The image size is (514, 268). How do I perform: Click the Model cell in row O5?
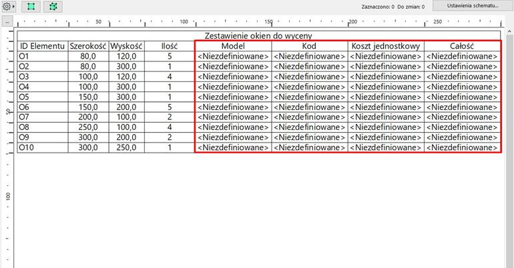click(x=233, y=97)
